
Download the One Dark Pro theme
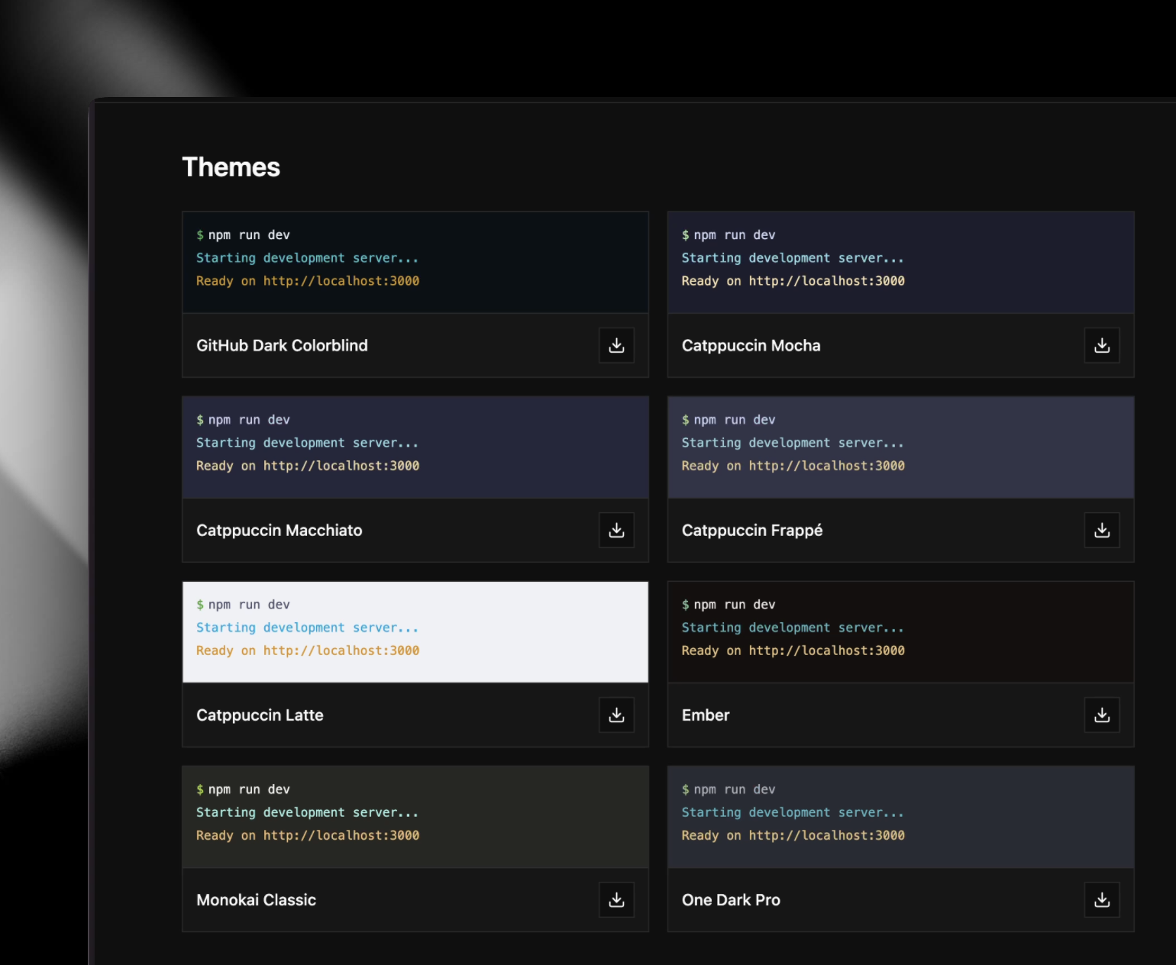1102,900
